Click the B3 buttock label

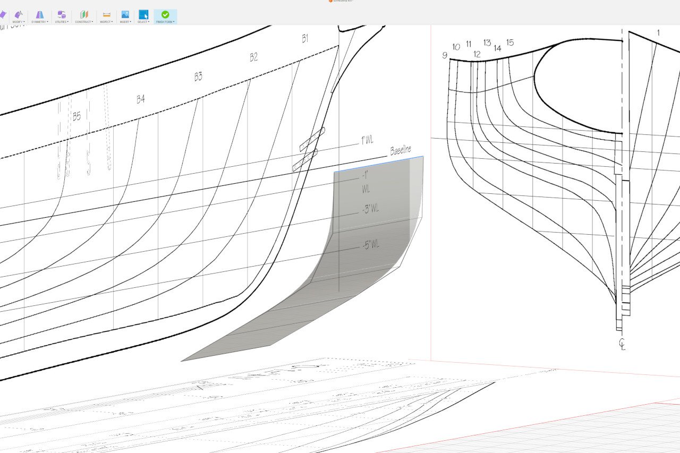pos(198,76)
